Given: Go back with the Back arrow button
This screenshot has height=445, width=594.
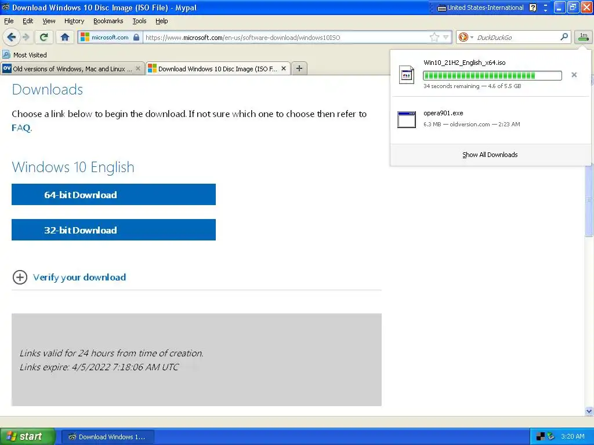Looking at the screenshot, I should [11, 37].
